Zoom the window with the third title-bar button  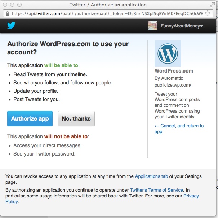point(19,5)
